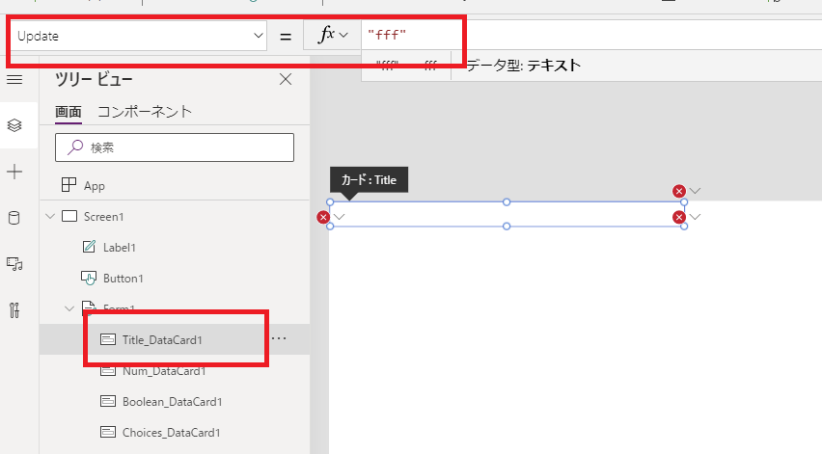
Task: Expand the chevron beside upper right error
Action: (696, 191)
